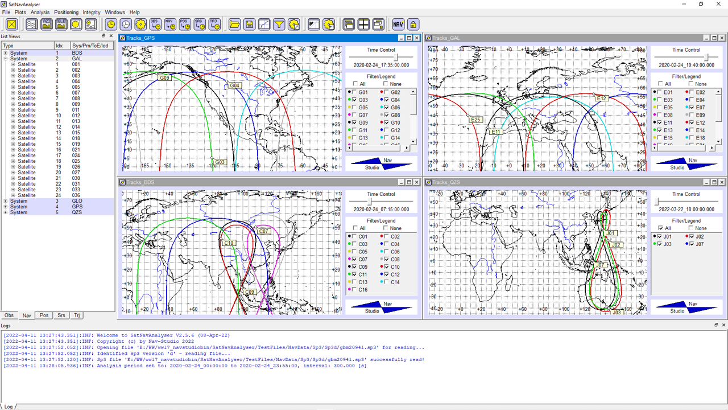Screen dimensions: 728x410
Task: Collapse the GAL system tree node
Action: pyautogui.click(x=5, y=59)
